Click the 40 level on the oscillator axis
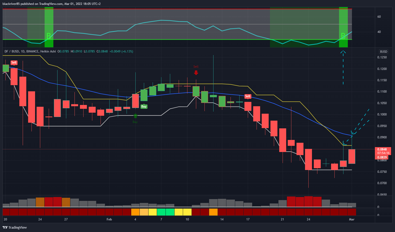 click(379, 32)
